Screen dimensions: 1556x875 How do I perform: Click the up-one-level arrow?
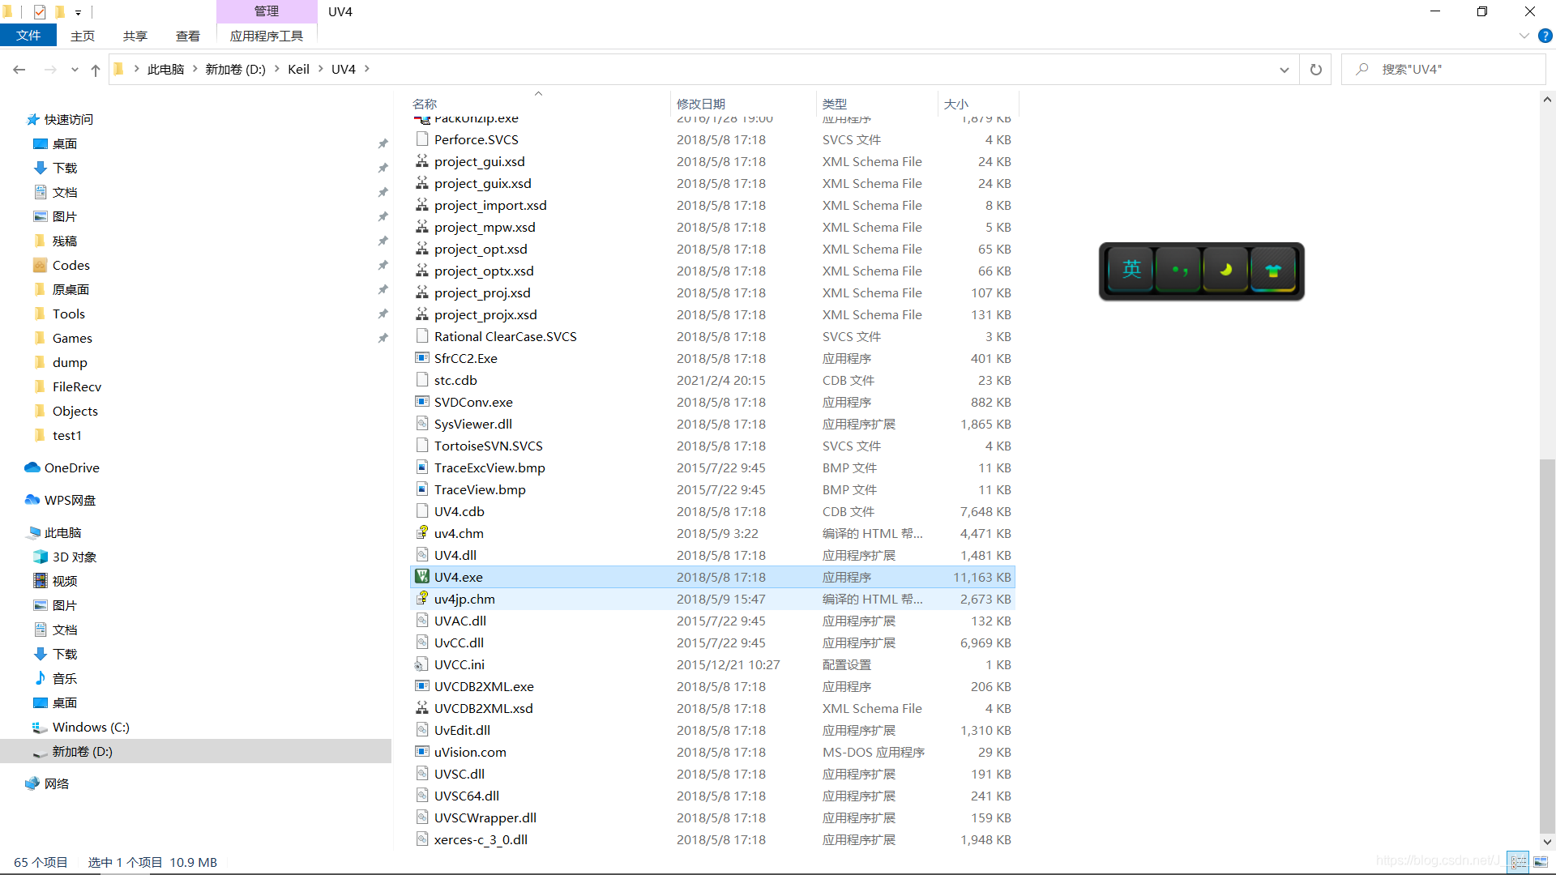pos(96,70)
